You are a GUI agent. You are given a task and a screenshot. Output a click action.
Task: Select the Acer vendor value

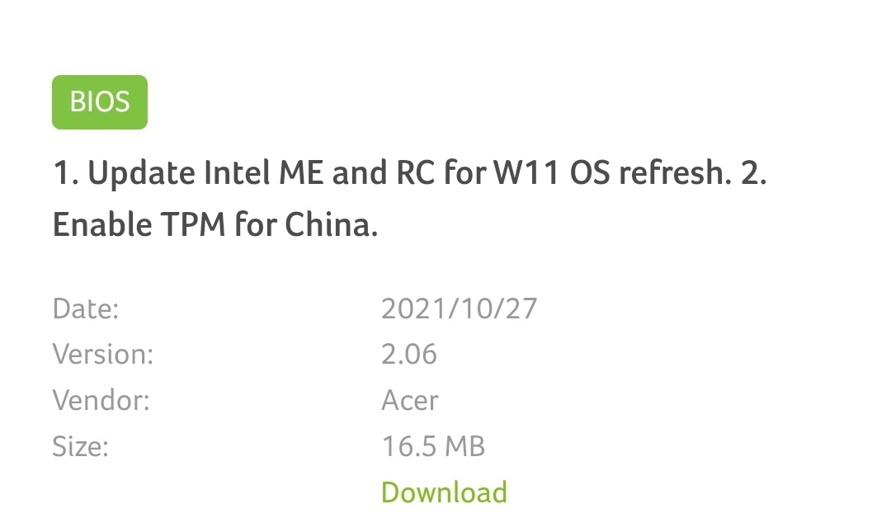(x=410, y=400)
